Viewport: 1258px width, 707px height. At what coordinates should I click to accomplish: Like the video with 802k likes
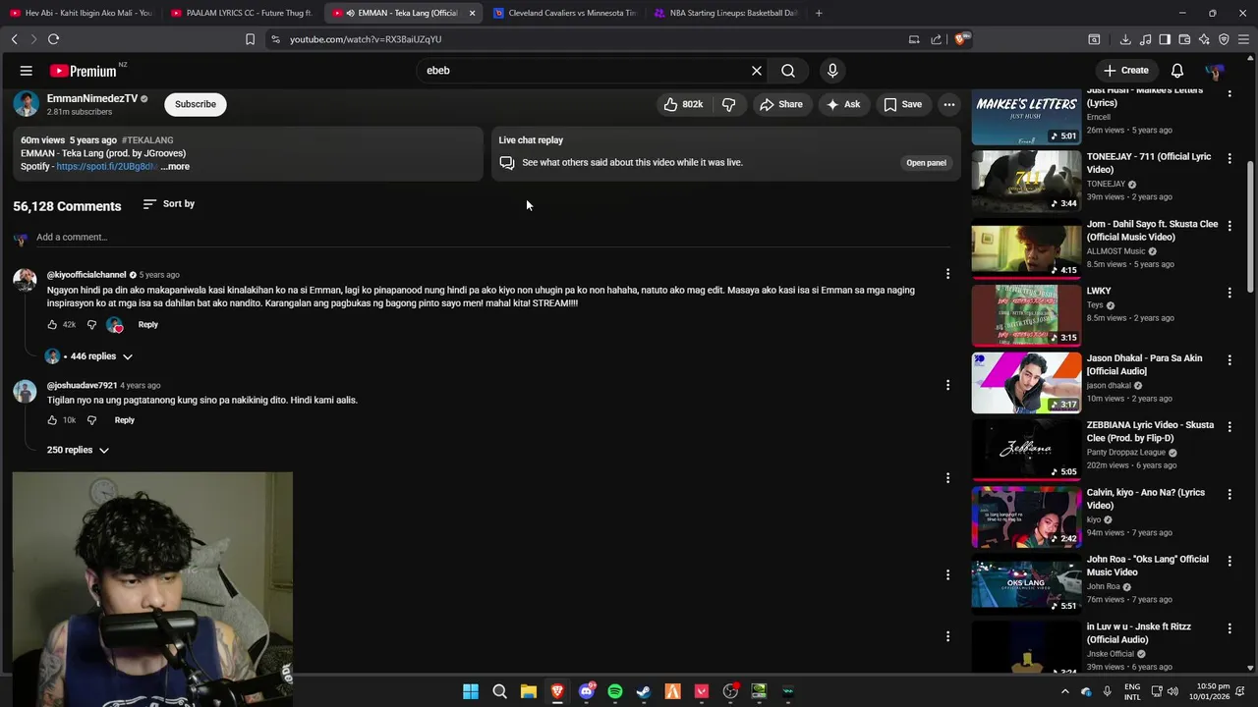coord(683,104)
